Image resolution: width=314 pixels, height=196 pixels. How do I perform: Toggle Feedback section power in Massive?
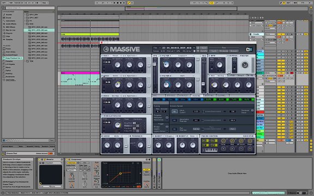tap(130, 136)
